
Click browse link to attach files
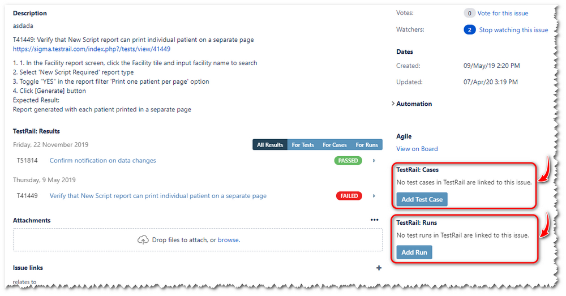coord(229,240)
